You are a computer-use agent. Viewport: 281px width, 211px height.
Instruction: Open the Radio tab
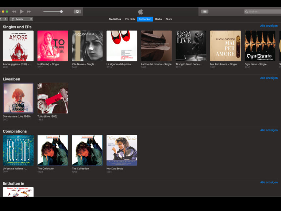(158, 19)
